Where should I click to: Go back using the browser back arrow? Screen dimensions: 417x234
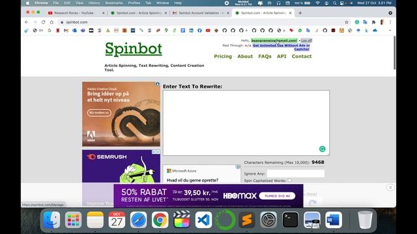tap(26, 22)
